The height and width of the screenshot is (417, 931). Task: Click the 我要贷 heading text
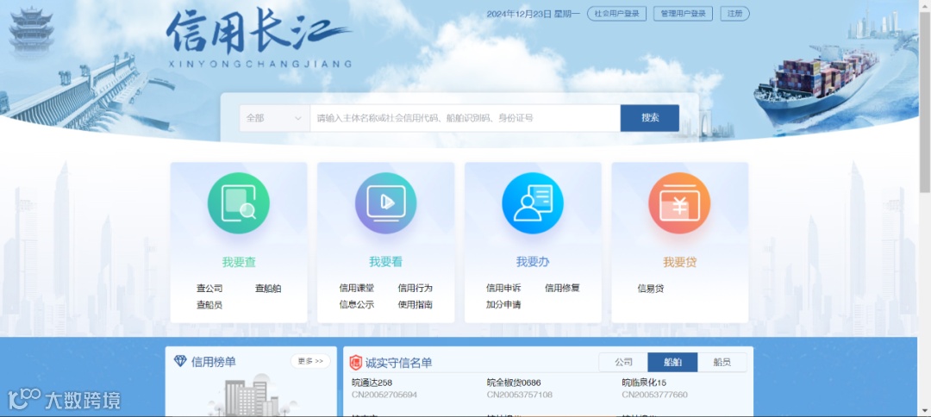coord(680,262)
